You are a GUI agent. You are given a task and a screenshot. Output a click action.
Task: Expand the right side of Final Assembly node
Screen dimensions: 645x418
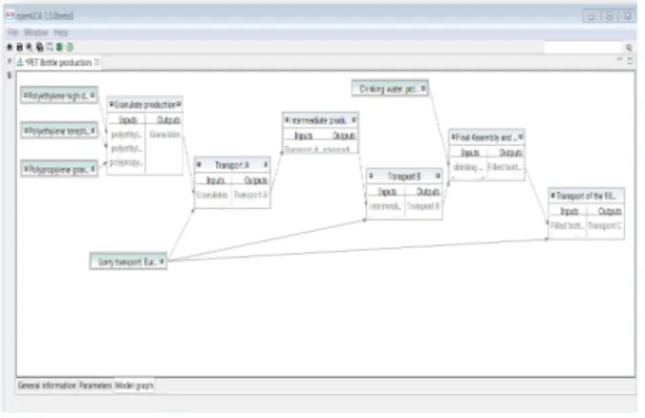(x=521, y=136)
